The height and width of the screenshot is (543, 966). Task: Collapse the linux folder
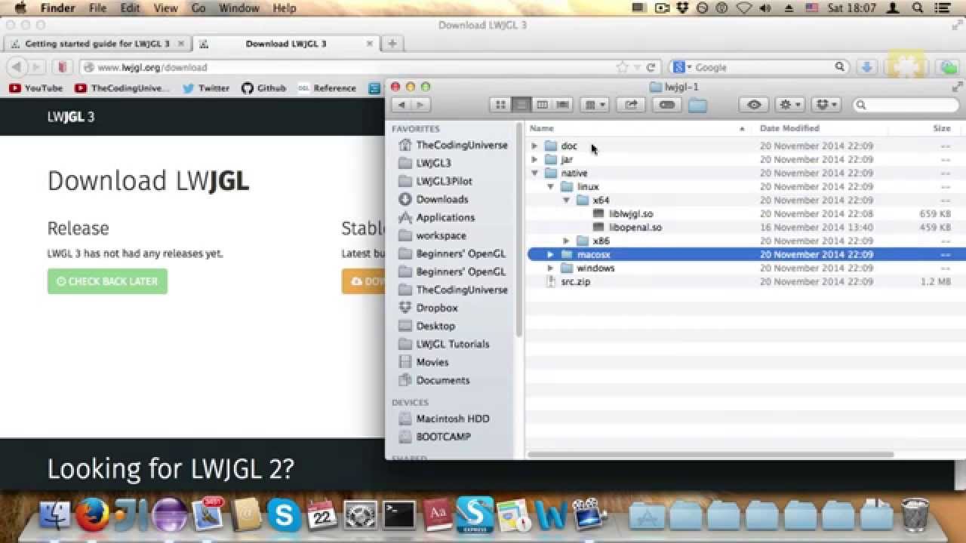550,186
